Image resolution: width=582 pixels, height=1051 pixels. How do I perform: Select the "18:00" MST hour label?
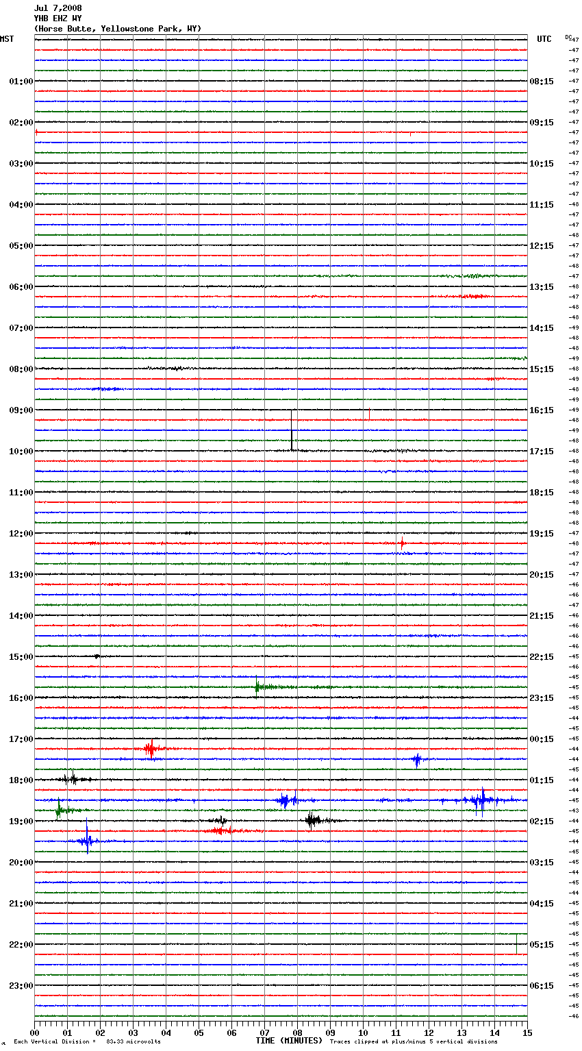pos(21,780)
